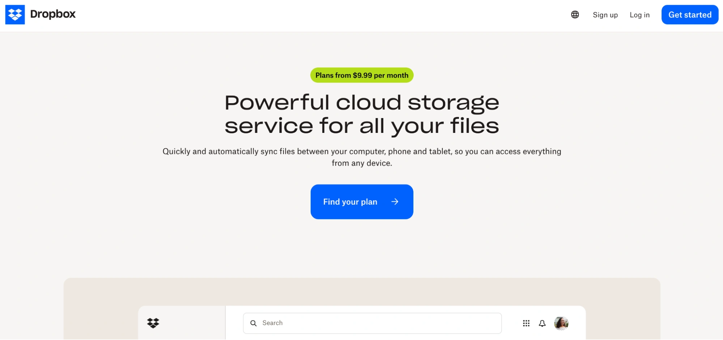Click the black Dropbox glyph in the app preview sidebar

coord(153,323)
